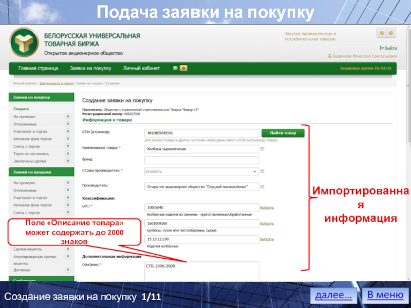Open Заключены сделки in sidebar
The image size is (411, 308).
click(30, 161)
